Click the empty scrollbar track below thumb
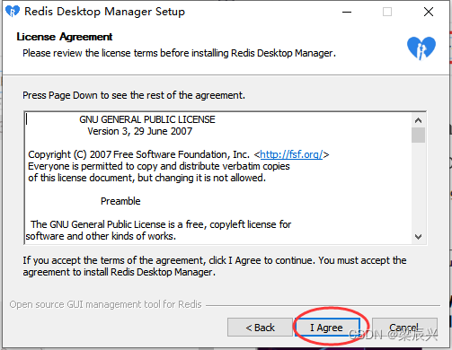The width and height of the screenshot is (452, 350). click(x=418, y=187)
